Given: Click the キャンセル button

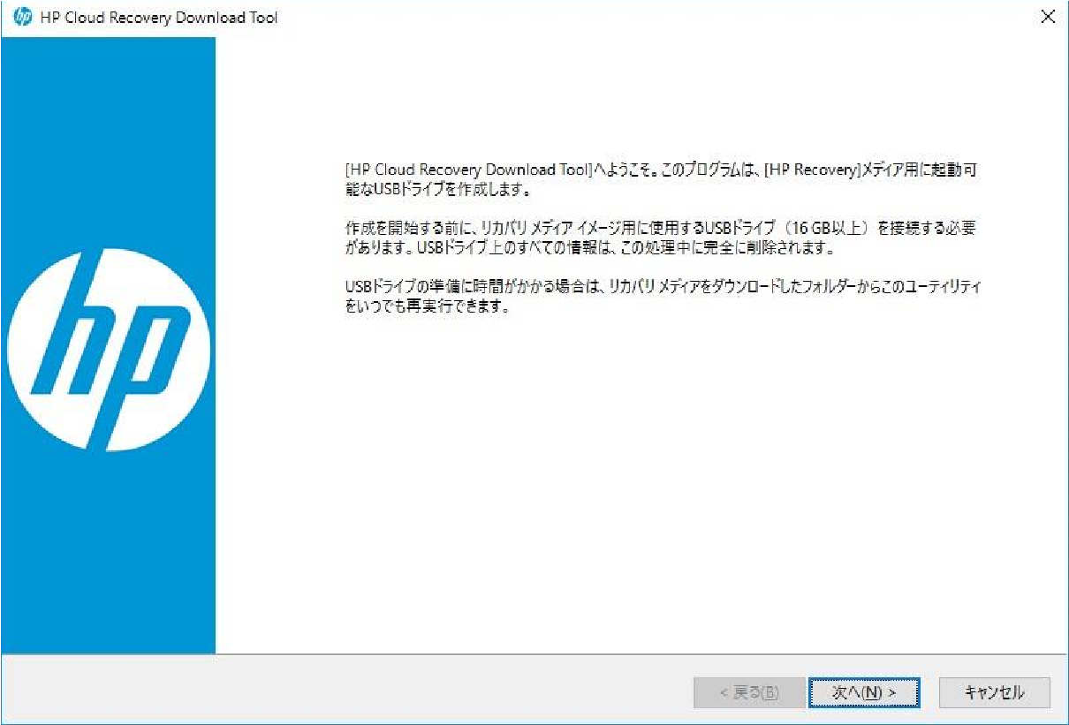Looking at the screenshot, I should (994, 693).
